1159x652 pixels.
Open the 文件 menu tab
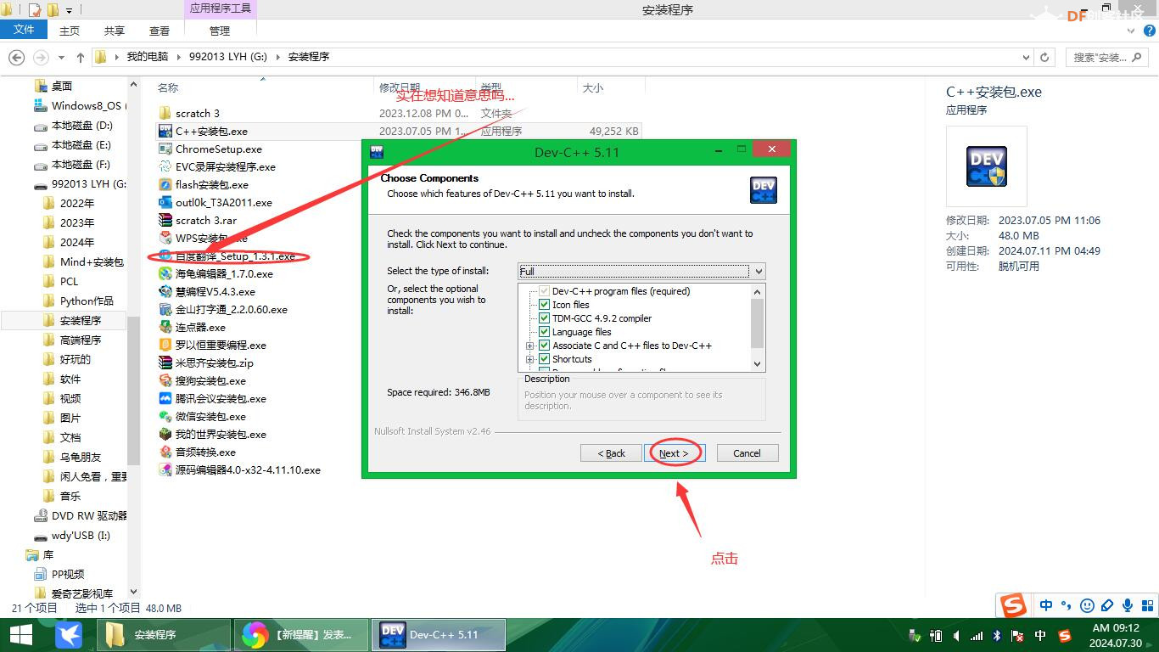[x=25, y=30]
